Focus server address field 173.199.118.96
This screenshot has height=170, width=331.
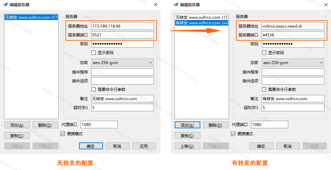[x=122, y=26]
